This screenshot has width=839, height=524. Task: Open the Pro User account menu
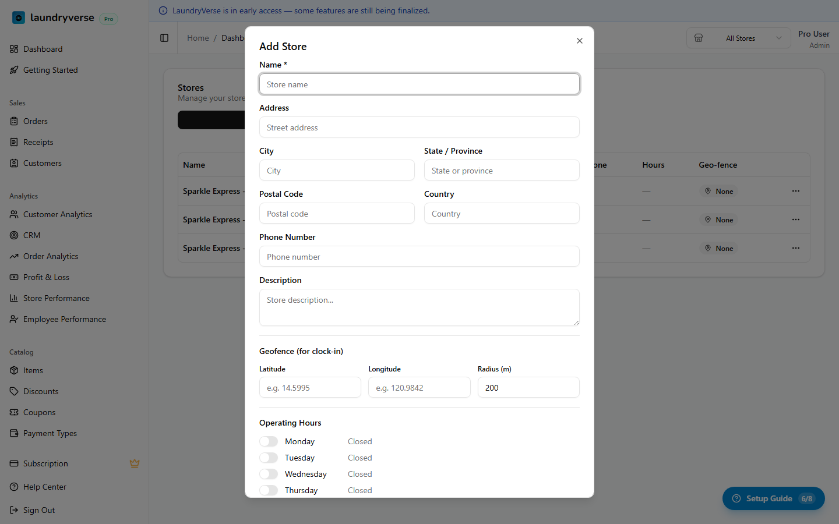coord(813,39)
